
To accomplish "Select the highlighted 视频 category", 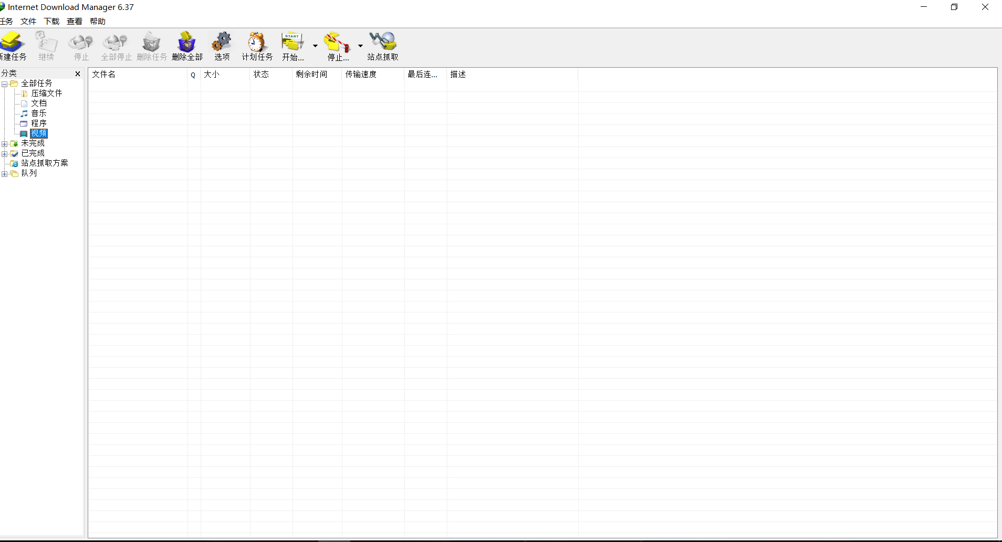I will coord(39,133).
